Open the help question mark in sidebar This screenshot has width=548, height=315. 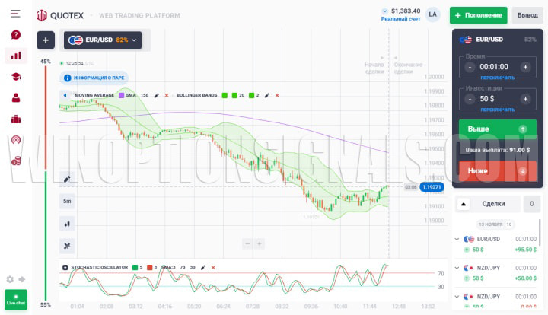click(16, 34)
